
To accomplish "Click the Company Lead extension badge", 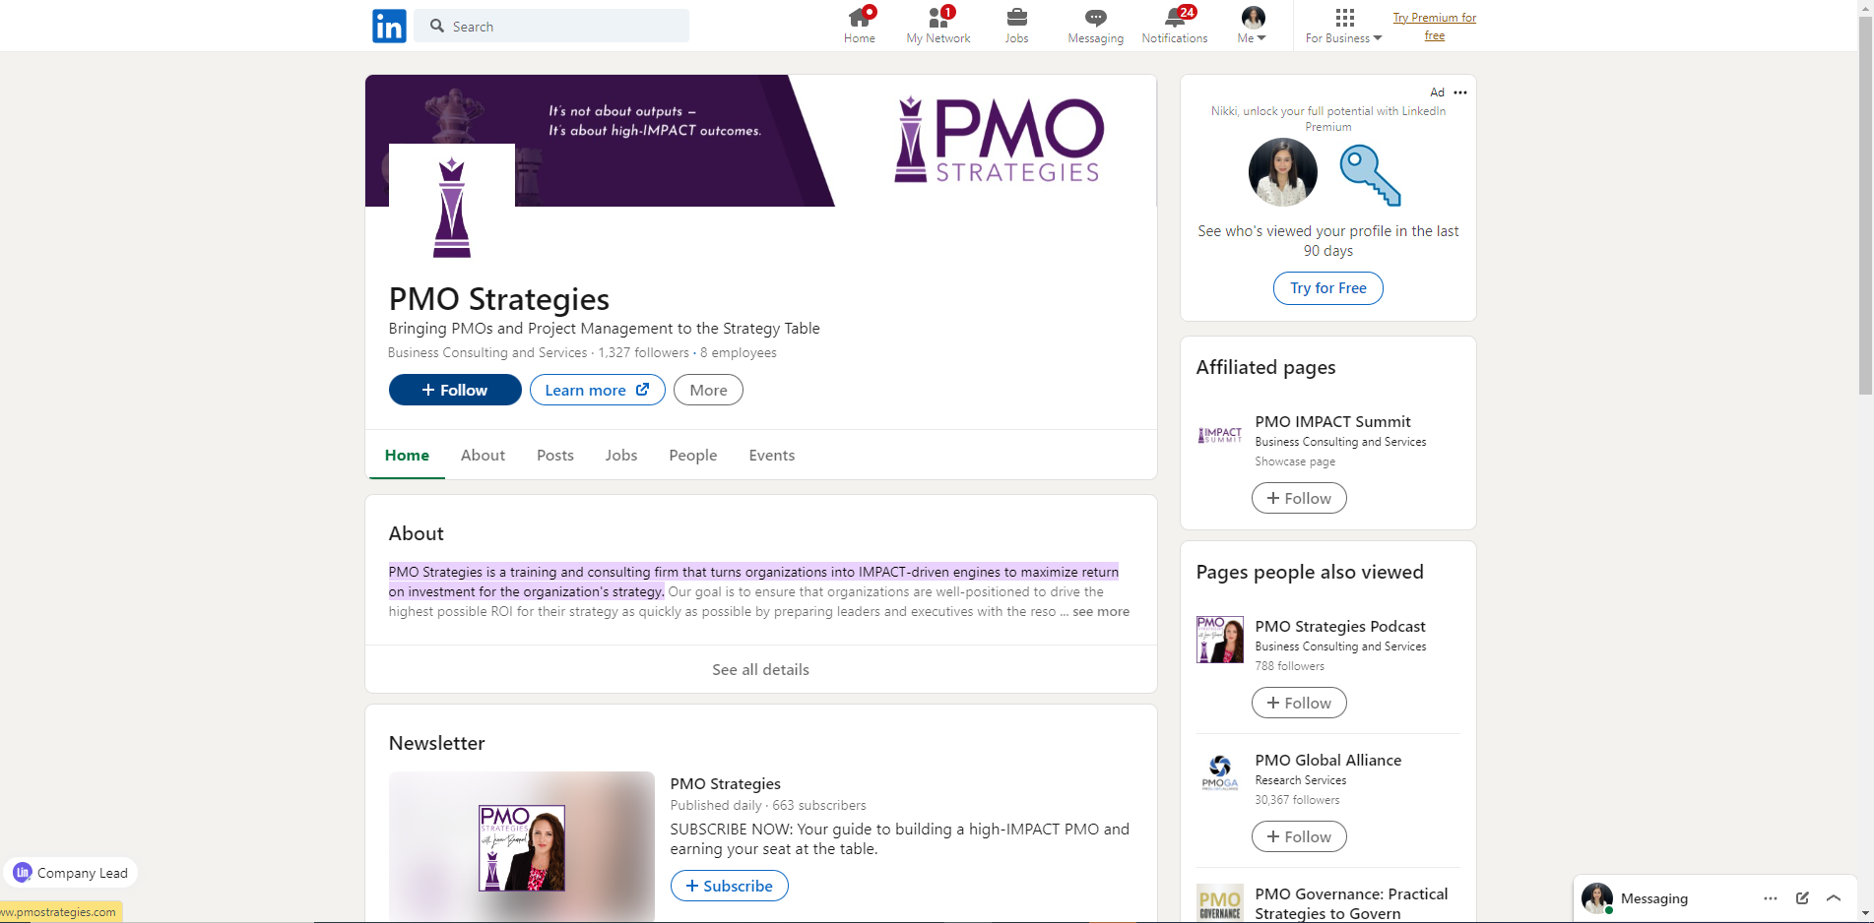I will pyautogui.click(x=71, y=873).
